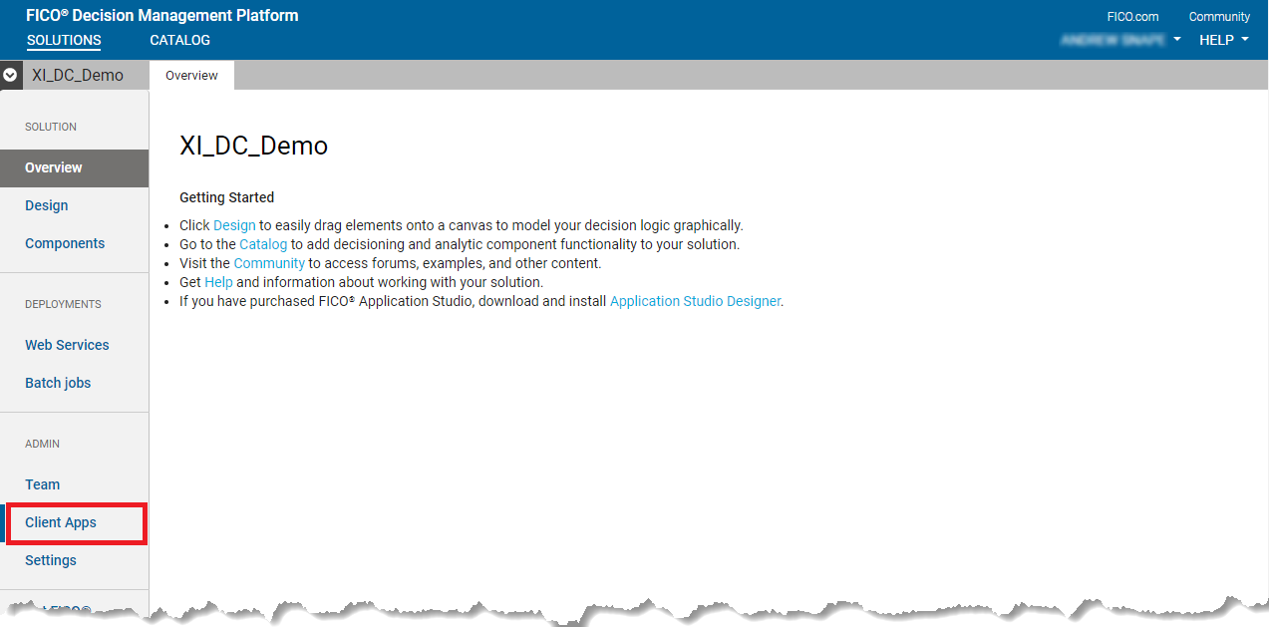Click the Design link in Getting Started

click(x=234, y=225)
